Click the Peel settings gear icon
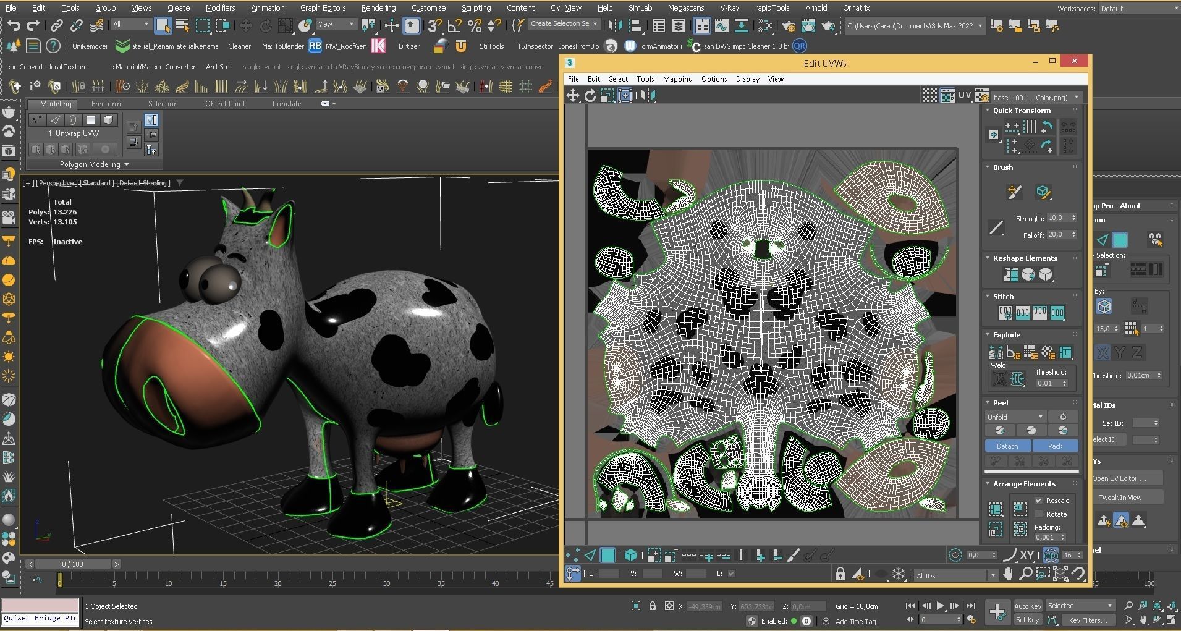The height and width of the screenshot is (631, 1181). pos(1063,417)
